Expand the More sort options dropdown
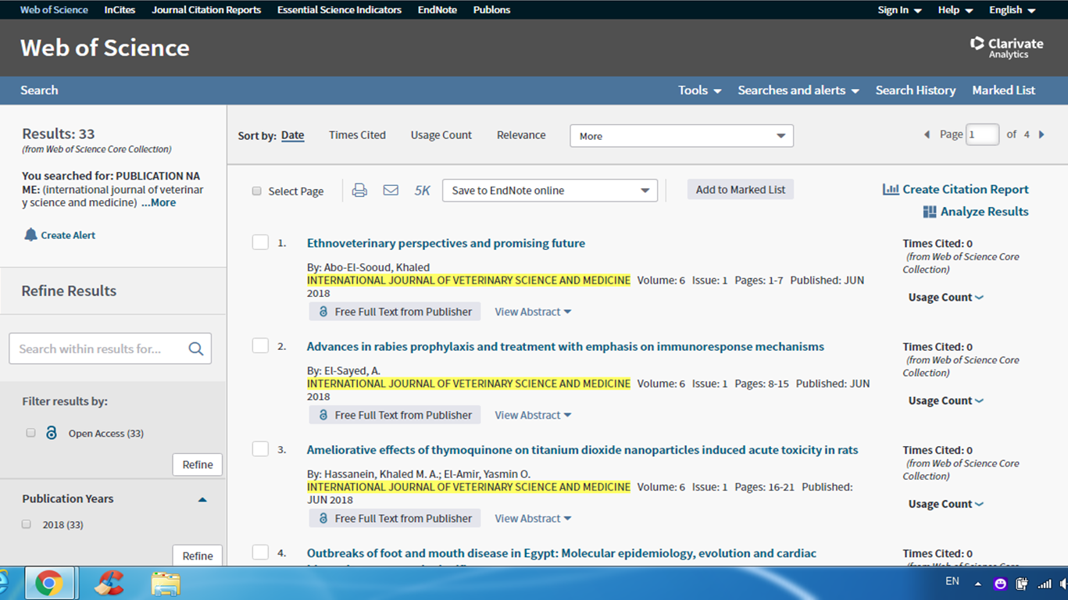 (681, 136)
